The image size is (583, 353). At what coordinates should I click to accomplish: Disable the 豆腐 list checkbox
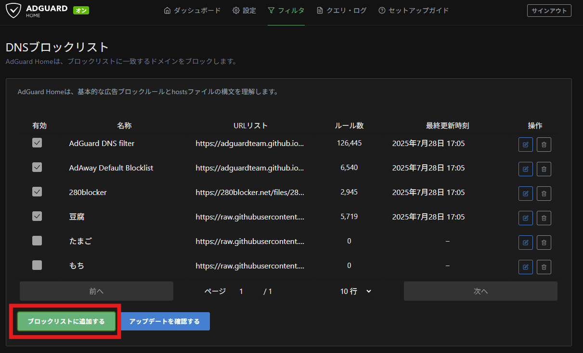(37, 216)
